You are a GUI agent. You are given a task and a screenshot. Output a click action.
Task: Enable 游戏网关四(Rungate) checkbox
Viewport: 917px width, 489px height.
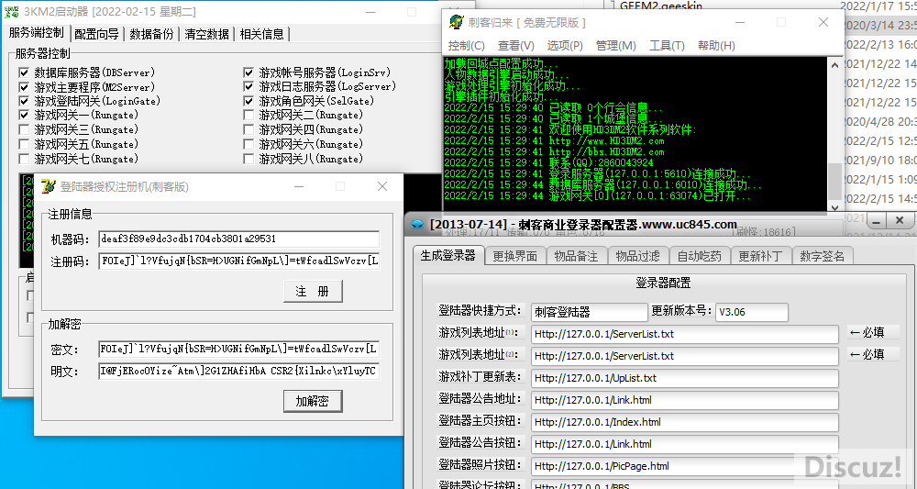(249, 130)
